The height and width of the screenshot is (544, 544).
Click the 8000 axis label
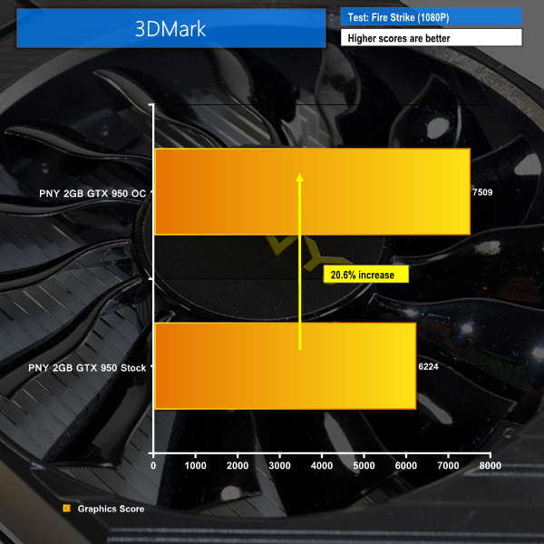click(x=491, y=466)
